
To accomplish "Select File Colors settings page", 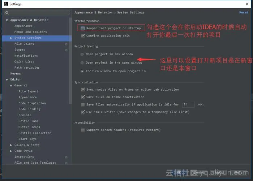I will pos(24,44).
